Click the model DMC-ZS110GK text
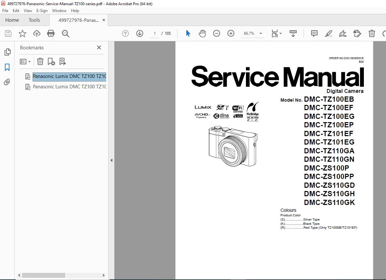386x280 pixels. [x=329, y=202]
